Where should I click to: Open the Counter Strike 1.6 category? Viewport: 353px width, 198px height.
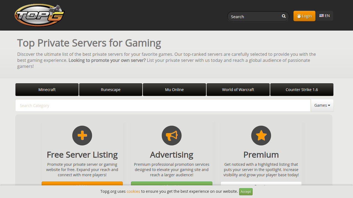point(302,90)
